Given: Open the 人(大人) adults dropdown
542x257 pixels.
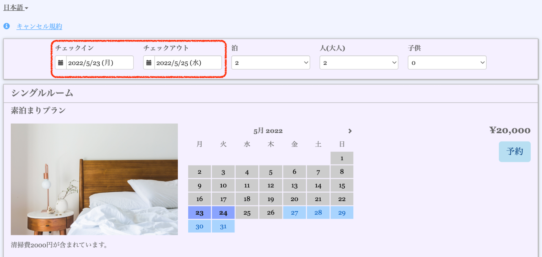Looking at the screenshot, I should pyautogui.click(x=358, y=63).
